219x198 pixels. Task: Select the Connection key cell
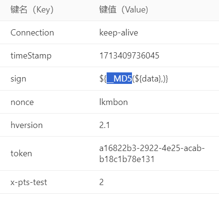(x=32, y=33)
